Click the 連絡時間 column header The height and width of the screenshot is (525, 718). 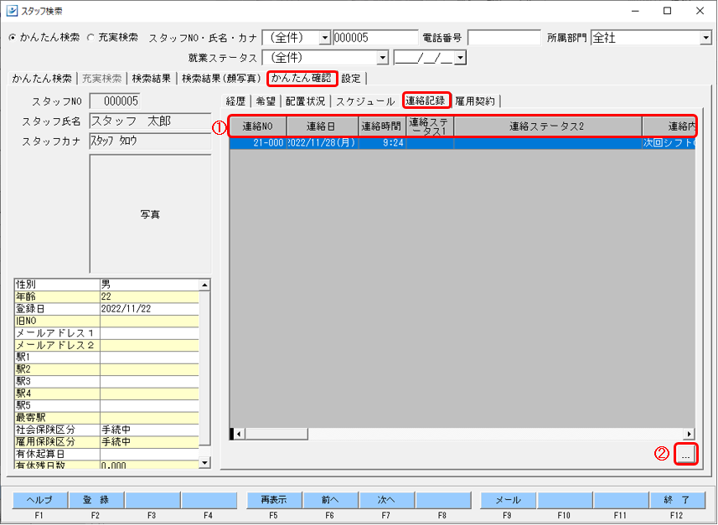[382, 126]
